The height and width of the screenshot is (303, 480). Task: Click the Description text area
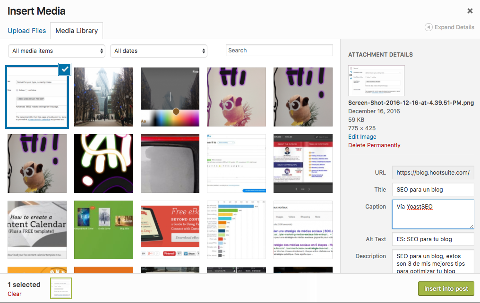pyautogui.click(x=433, y=262)
